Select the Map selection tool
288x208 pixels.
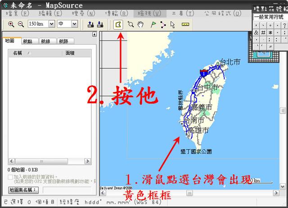click(x=118, y=24)
